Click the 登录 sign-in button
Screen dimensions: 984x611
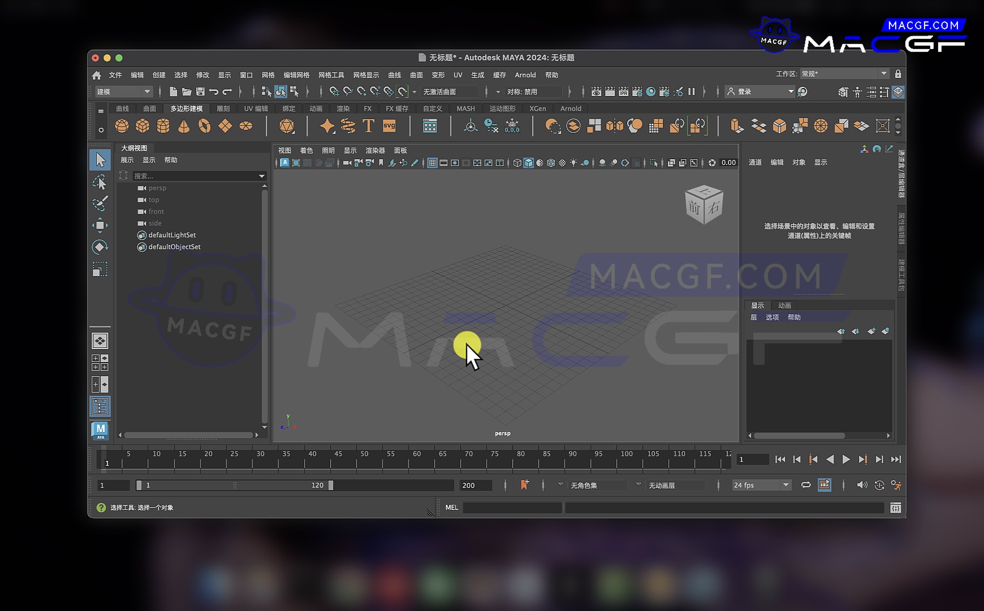pos(759,91)
